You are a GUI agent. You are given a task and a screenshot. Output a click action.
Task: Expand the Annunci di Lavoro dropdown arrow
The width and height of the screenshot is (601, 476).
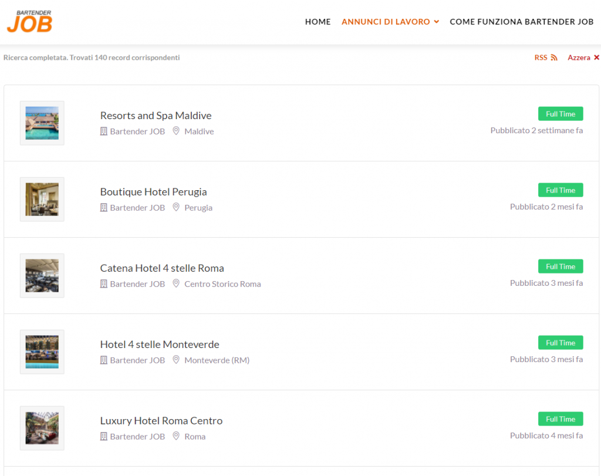point(436,22)
